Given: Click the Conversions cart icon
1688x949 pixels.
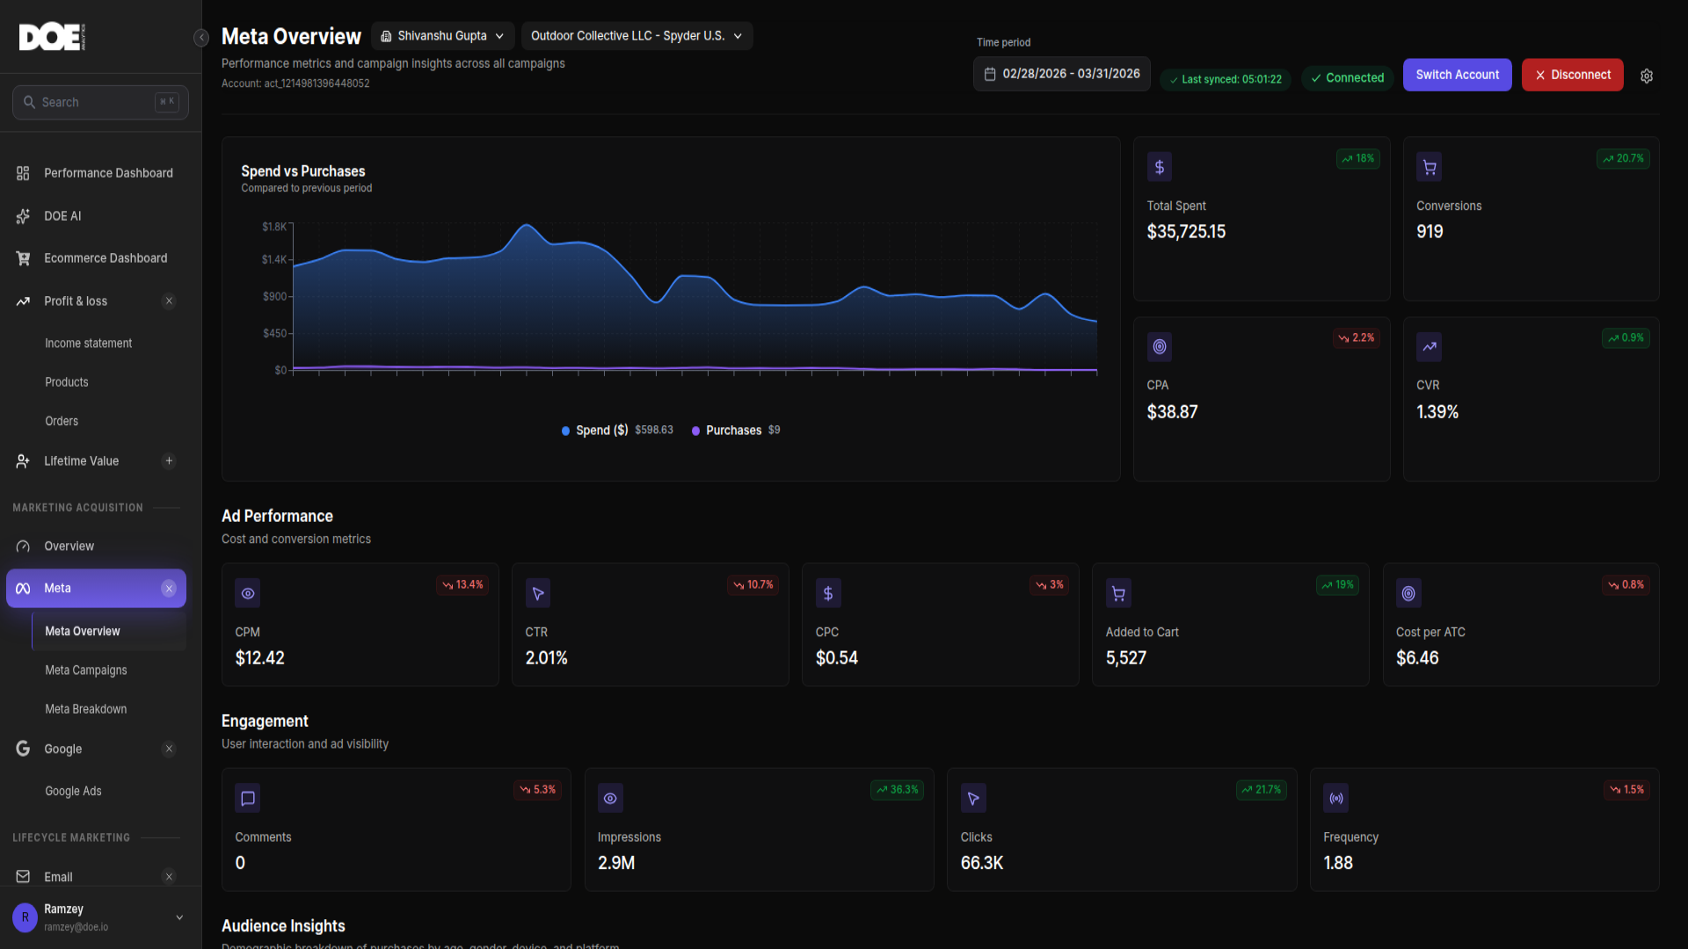Looking at the screenshot, I should 1430,167.
